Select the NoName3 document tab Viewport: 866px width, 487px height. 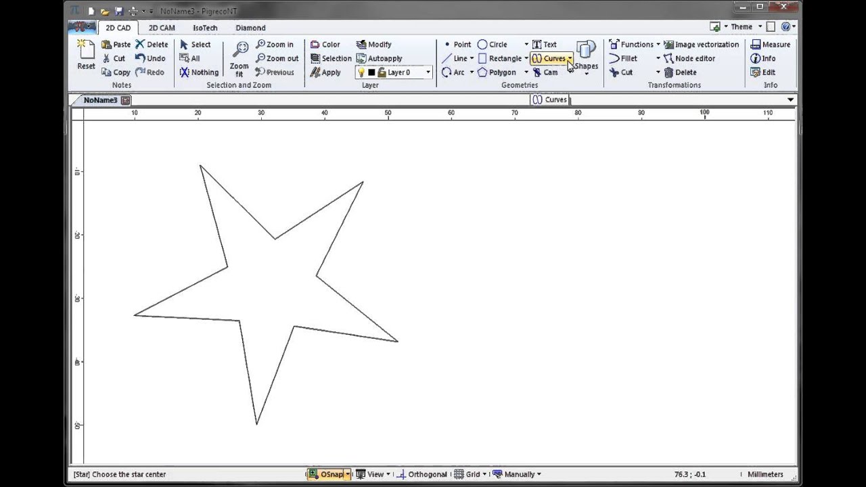tap(100, 100)
